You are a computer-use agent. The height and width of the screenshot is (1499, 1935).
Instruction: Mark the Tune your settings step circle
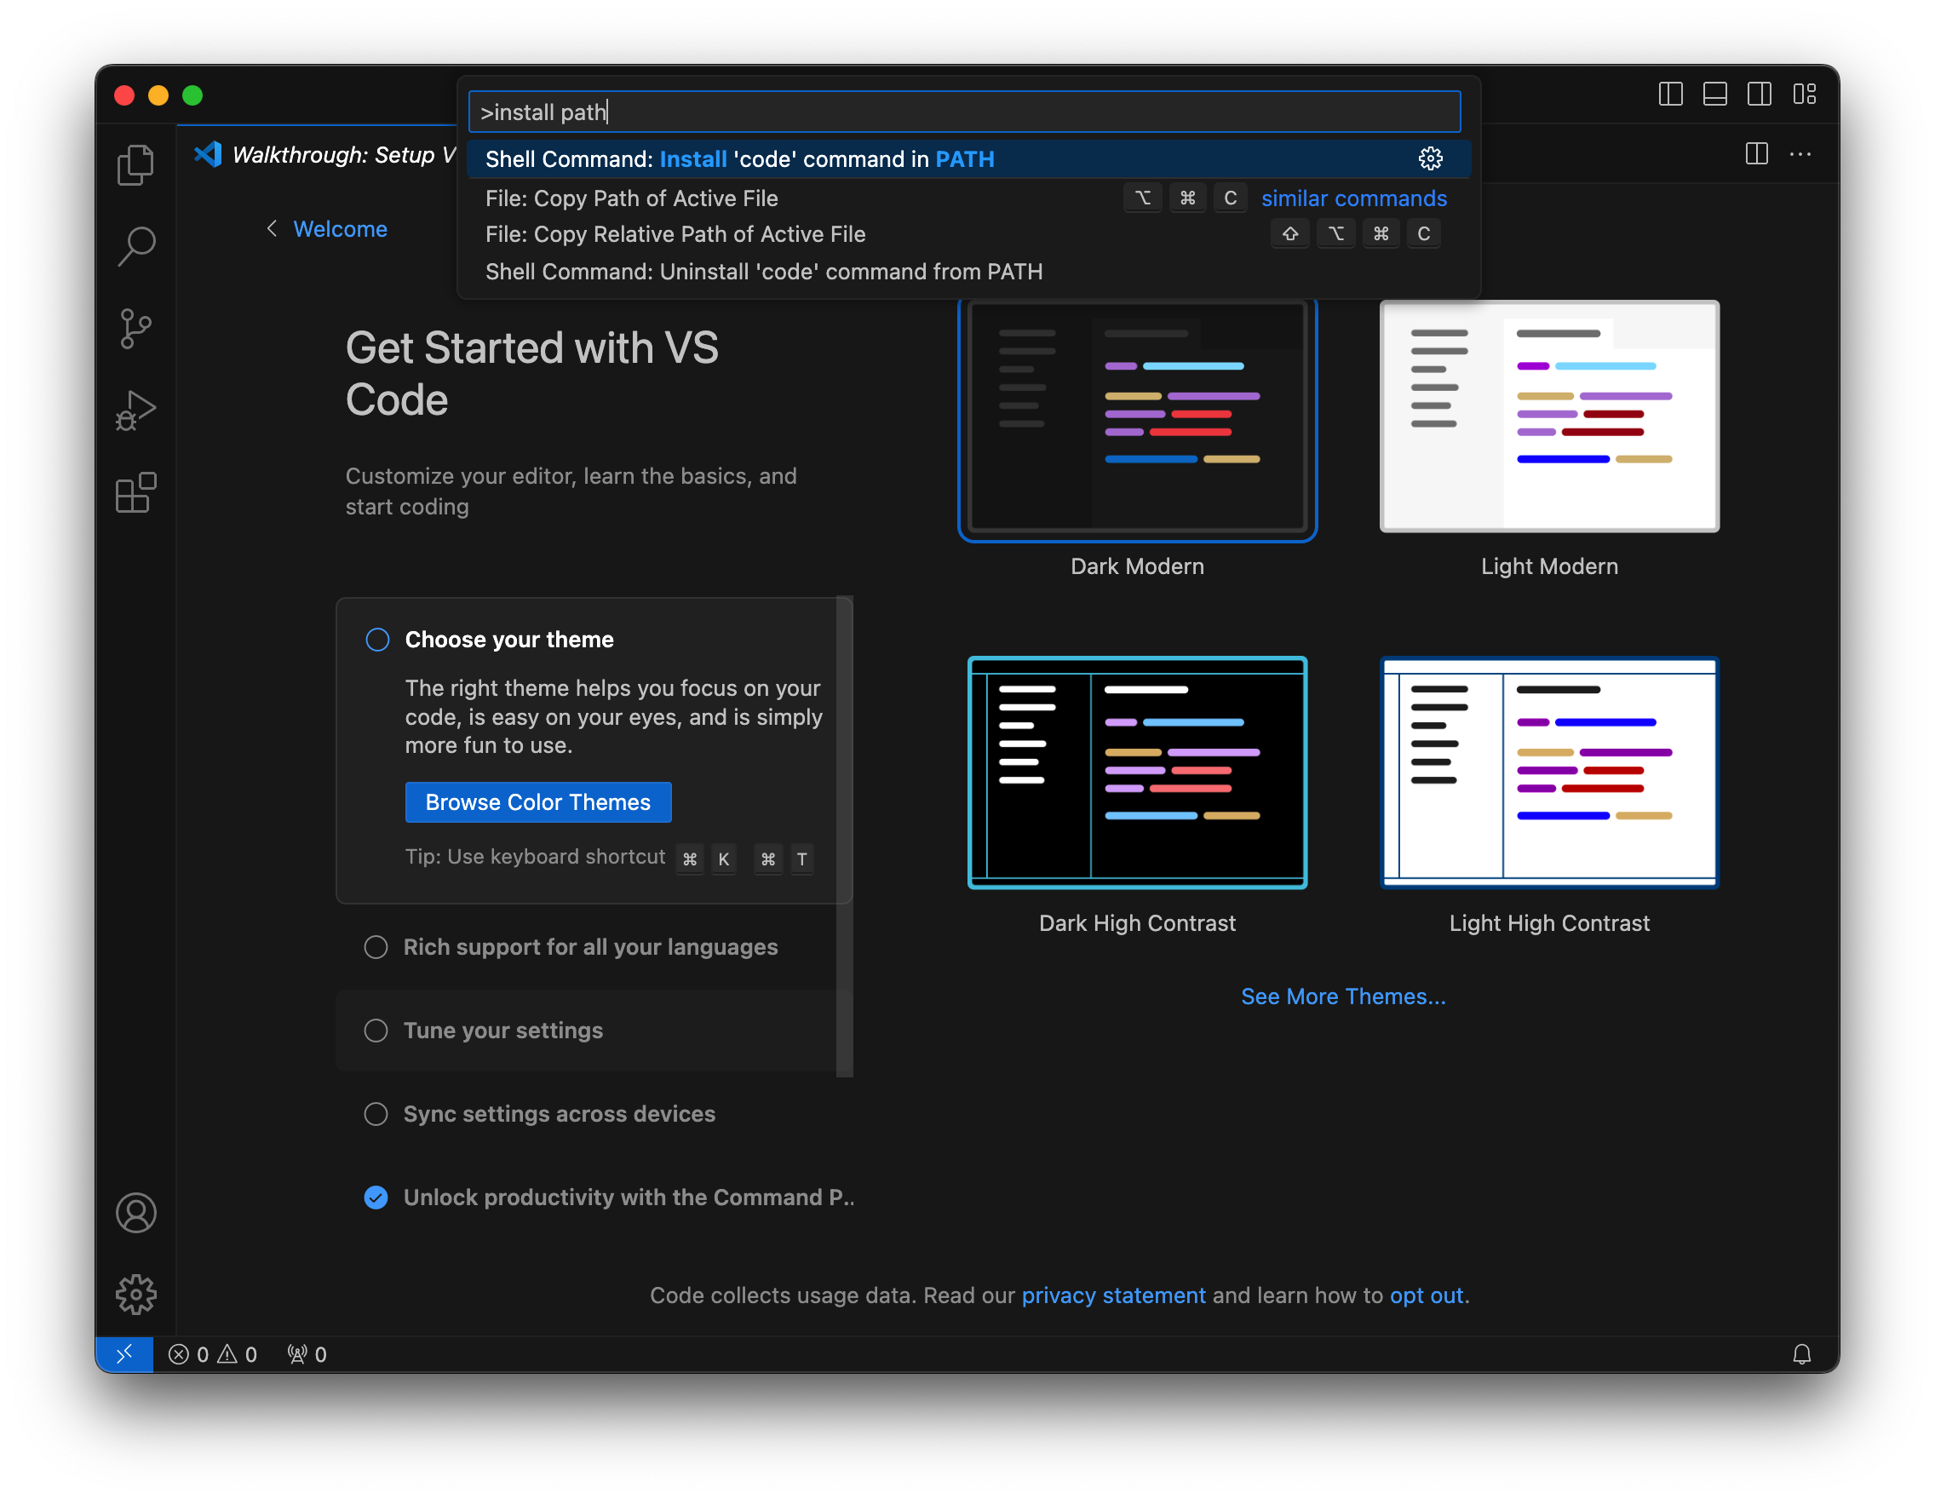tap(376, 1031)
